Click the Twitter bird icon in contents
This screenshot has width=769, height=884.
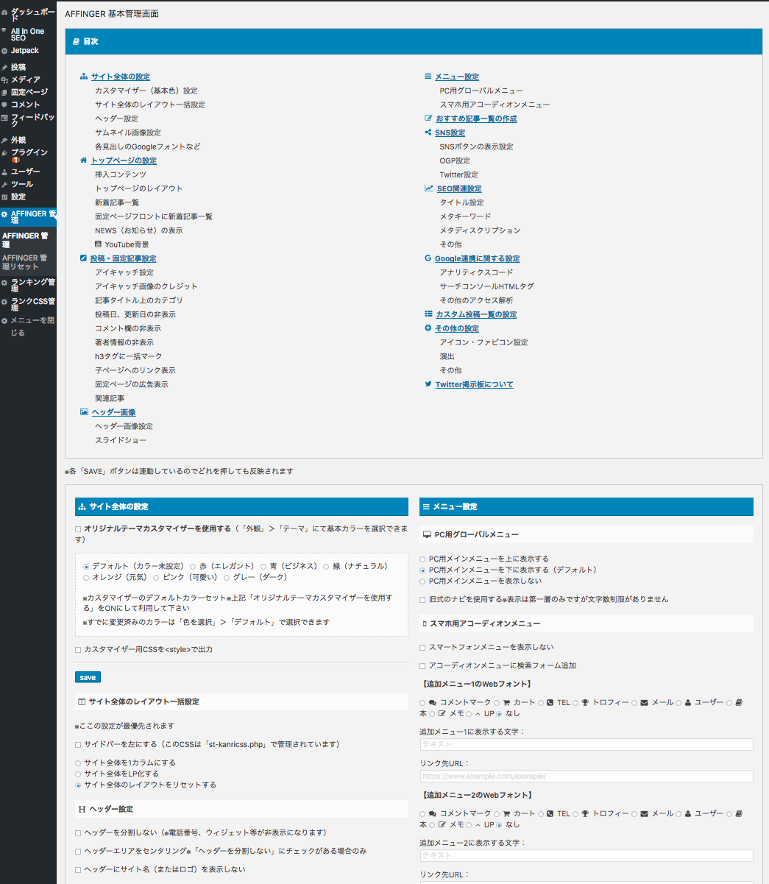[428, 384]
